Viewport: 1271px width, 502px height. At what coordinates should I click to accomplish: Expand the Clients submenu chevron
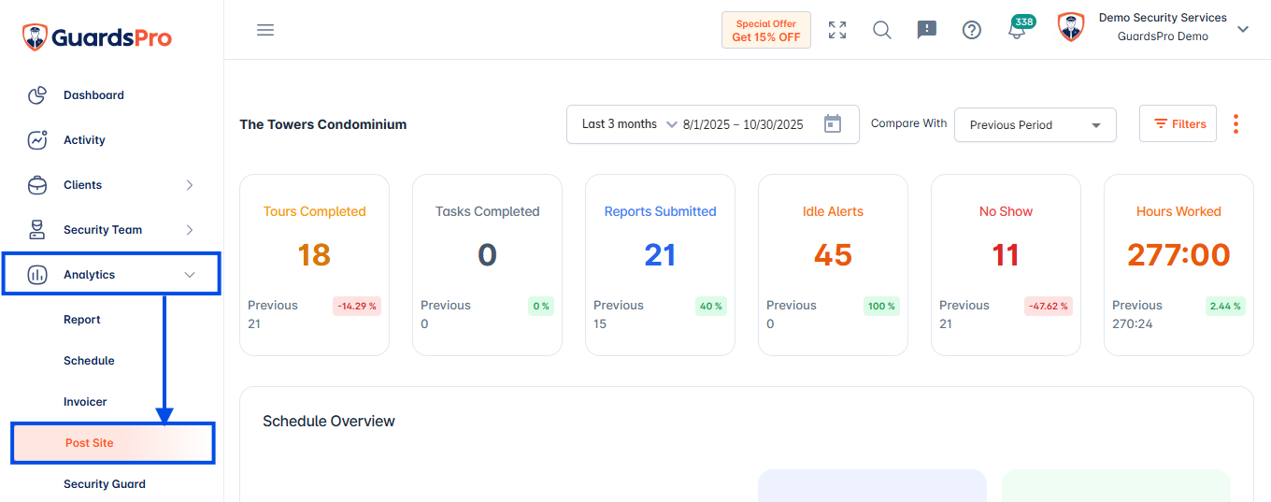190,185
